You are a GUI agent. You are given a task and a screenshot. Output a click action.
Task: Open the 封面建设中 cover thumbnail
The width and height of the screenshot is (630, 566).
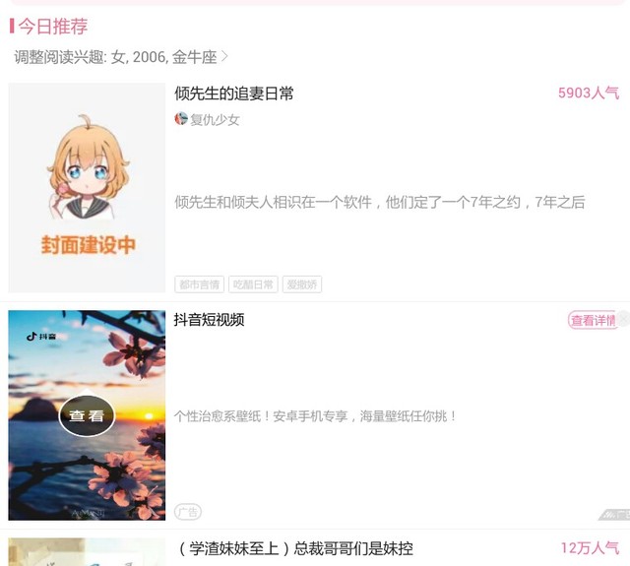pos(87,188)
